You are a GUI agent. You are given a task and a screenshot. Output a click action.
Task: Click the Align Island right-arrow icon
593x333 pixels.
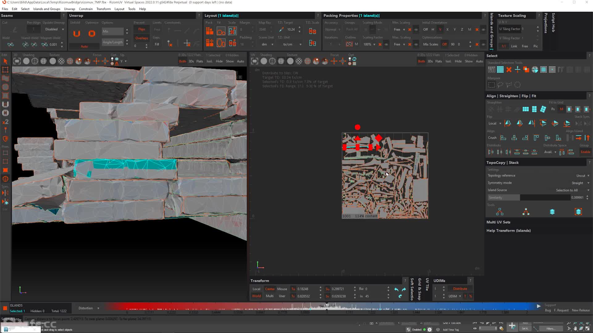point(578,138)
